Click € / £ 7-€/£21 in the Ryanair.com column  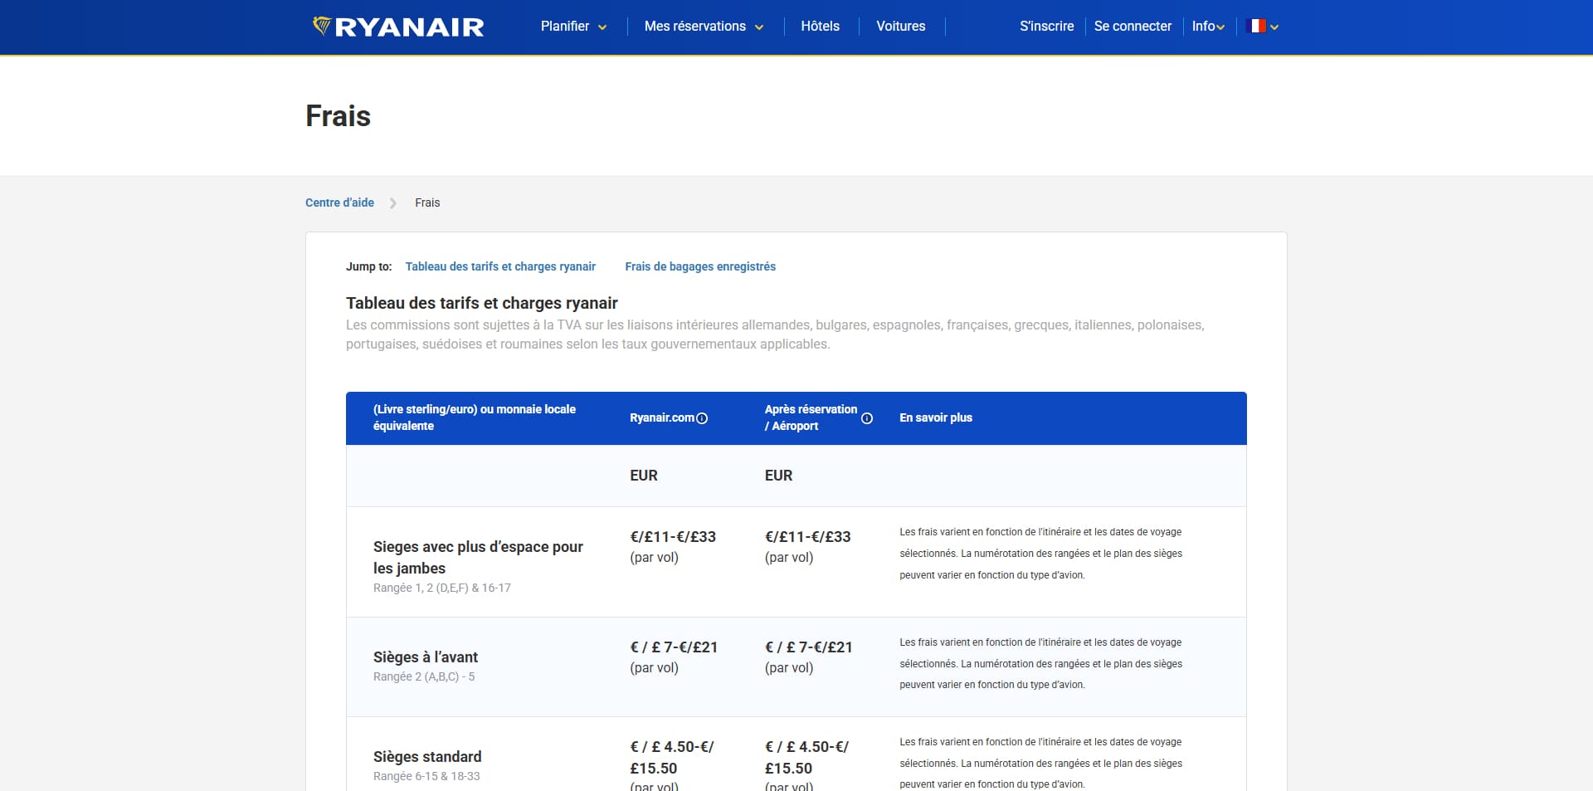pyautogui.click(x=674, y=647)
